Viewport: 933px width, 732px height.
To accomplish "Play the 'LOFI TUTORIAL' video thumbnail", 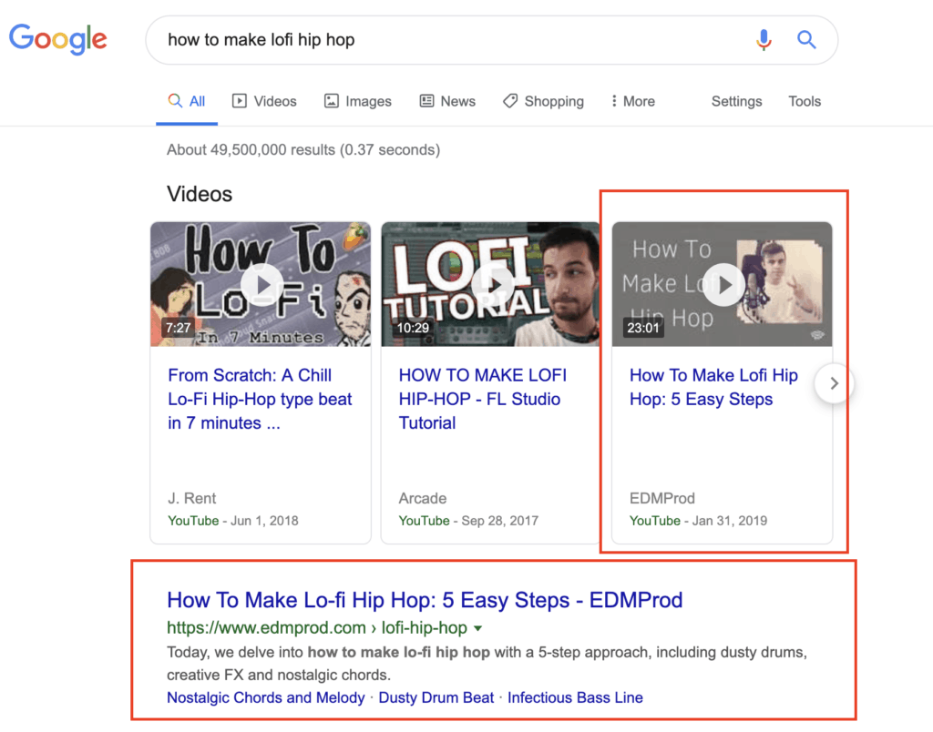I will [x=490, y=284].
